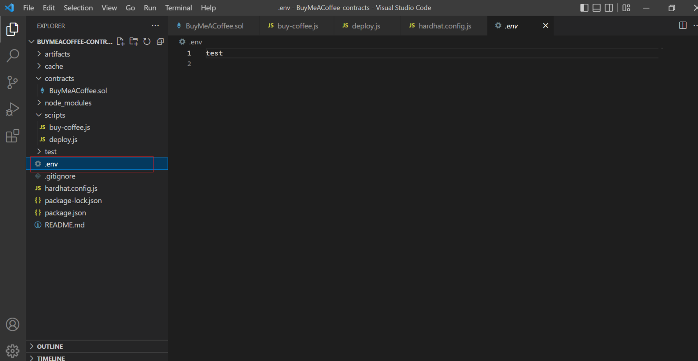Toggle the secondary side bar layout button
698x361 pixels.
click(x=609, y=8)
